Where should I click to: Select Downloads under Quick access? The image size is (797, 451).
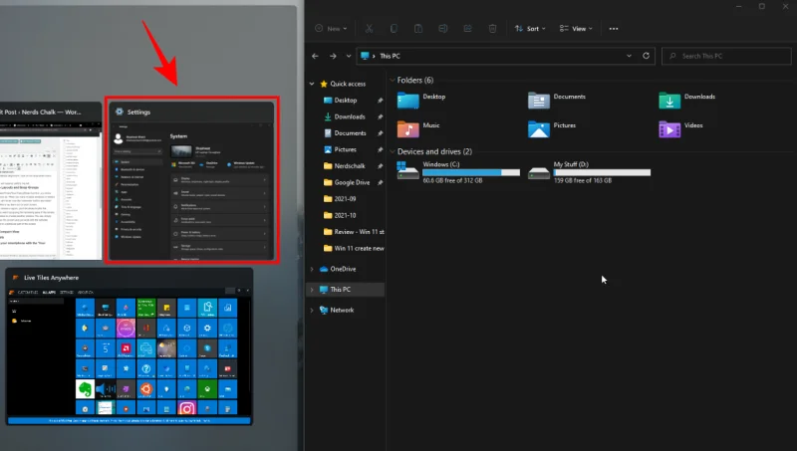pos(351,116)
